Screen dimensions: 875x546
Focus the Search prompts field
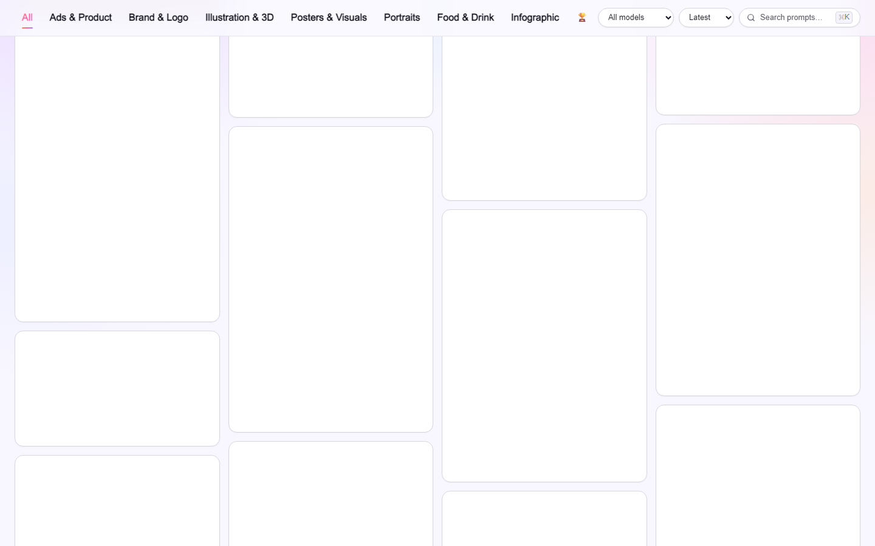(x=800, y=18)
